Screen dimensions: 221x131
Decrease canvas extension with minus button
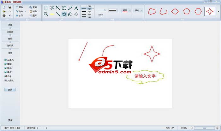tap(43, 128)
